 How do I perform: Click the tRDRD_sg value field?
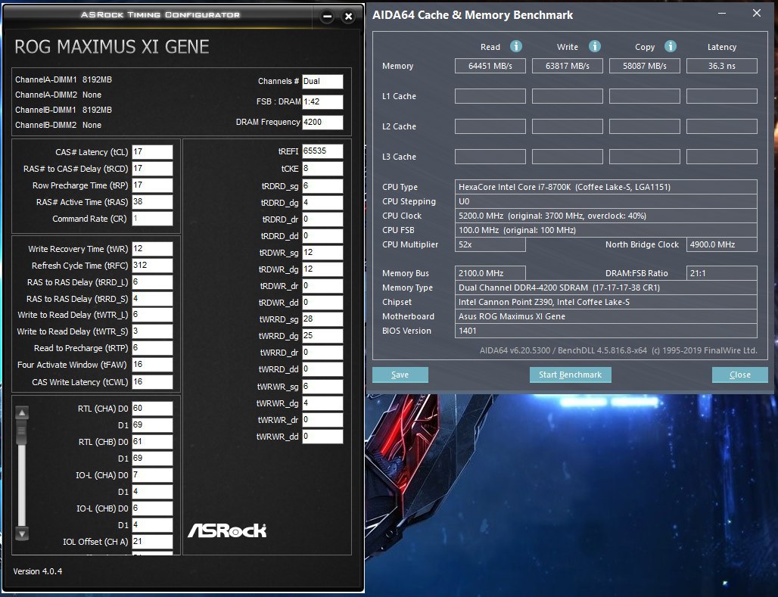(x=322, y=186)
